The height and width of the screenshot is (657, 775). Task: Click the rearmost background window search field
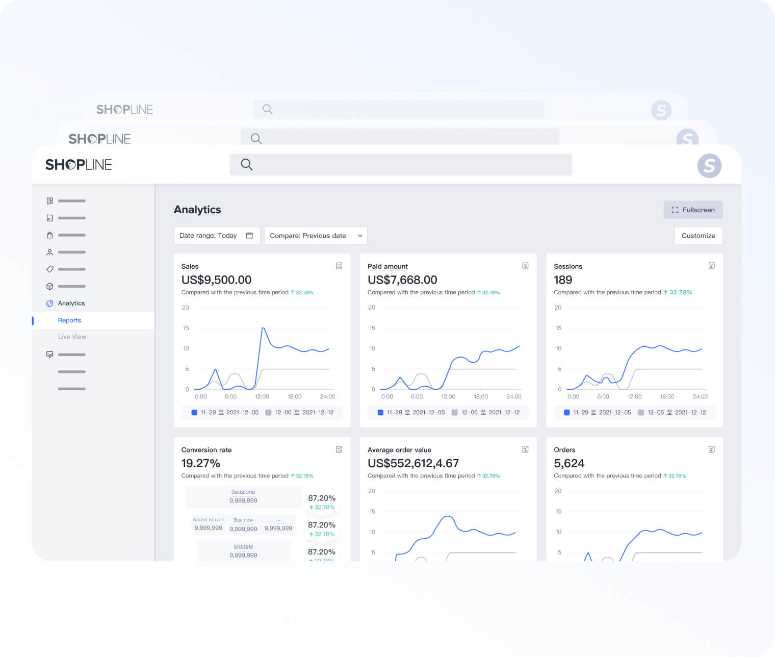tap(399, 109)
